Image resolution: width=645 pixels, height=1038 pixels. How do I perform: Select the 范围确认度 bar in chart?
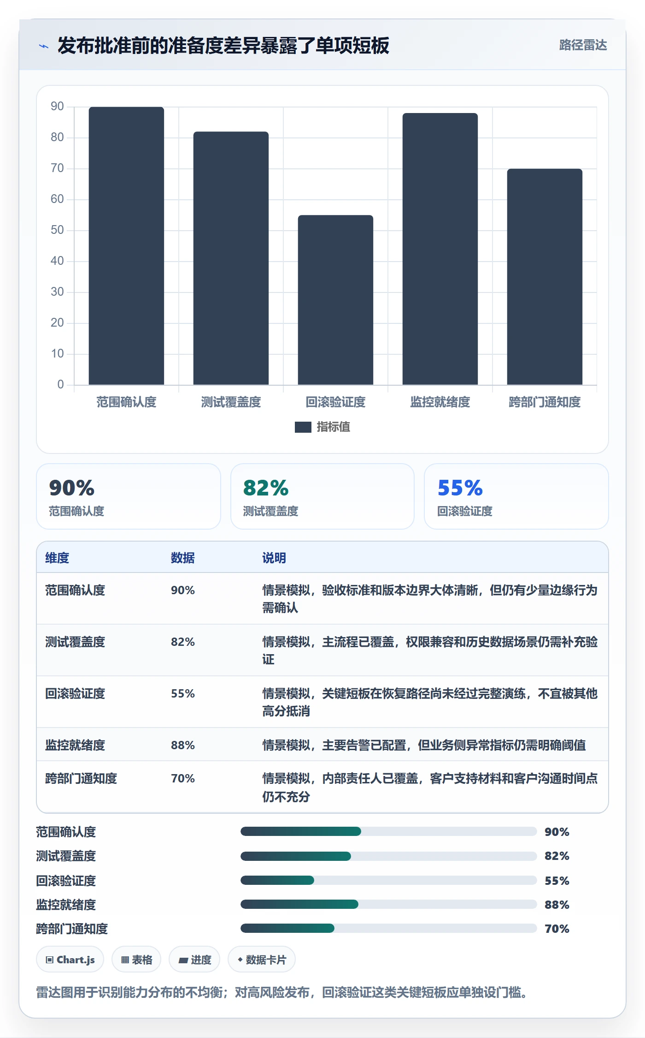click(x=126, y=246)
